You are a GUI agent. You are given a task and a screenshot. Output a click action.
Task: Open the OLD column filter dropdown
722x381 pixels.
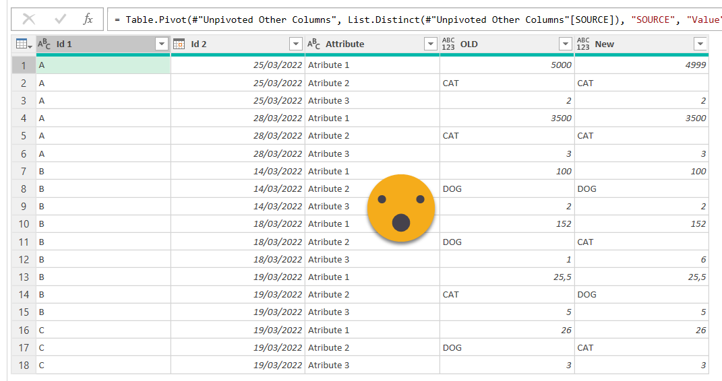[x=566, y=44]
